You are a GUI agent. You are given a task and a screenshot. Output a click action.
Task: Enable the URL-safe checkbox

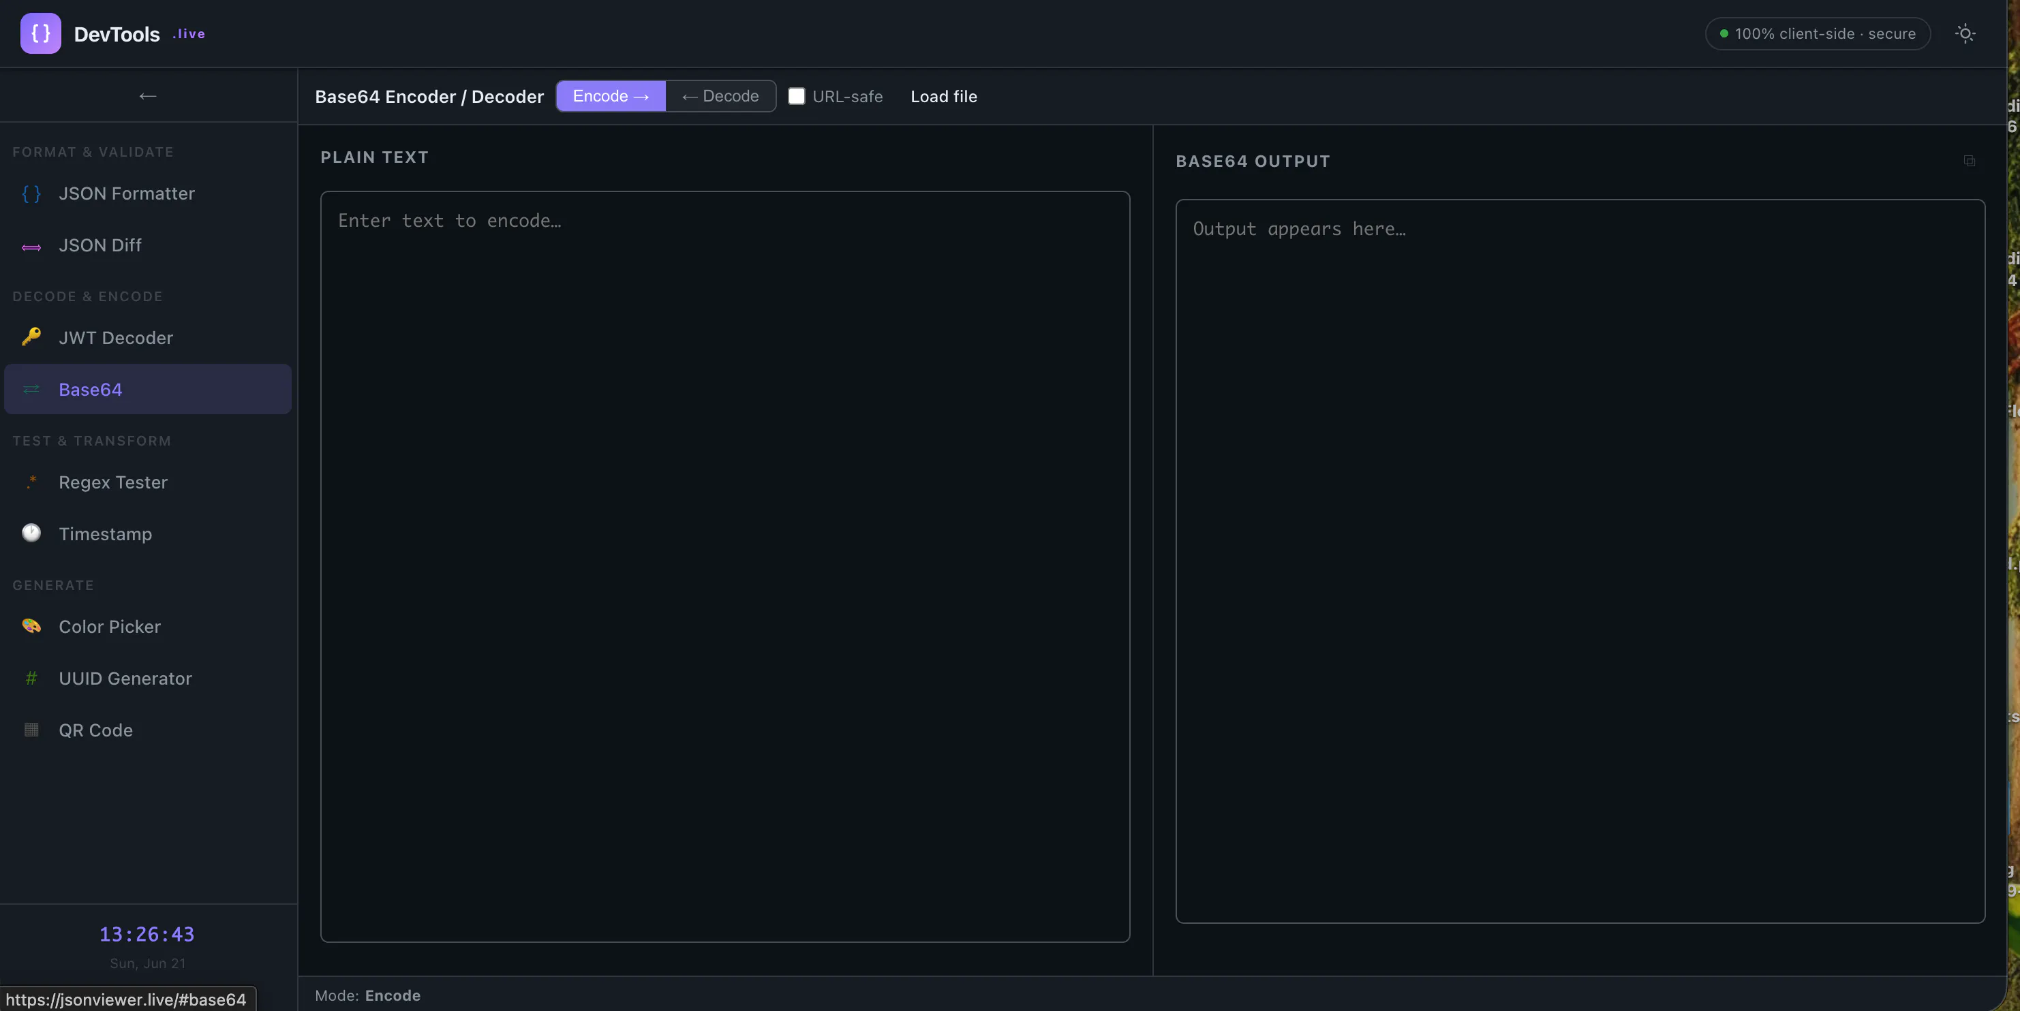point(796,95)
